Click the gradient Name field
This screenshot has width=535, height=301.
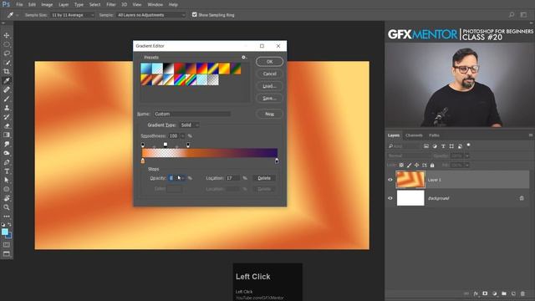pyautogui.click(x=191, y=114)
